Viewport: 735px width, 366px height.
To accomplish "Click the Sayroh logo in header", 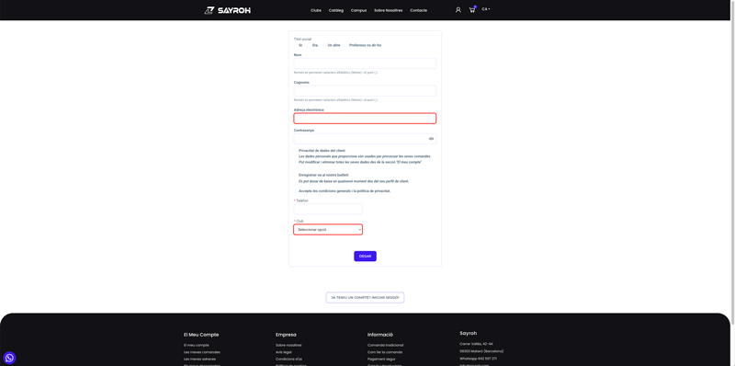I will click(228, 10).
